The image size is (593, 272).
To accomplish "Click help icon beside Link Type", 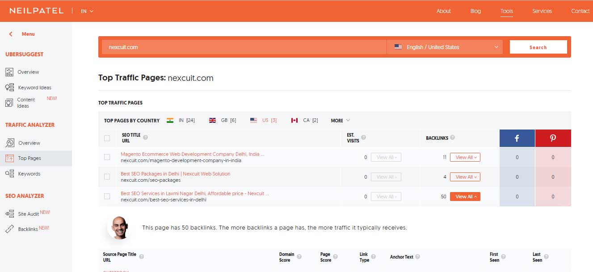I will click(374, 257).
